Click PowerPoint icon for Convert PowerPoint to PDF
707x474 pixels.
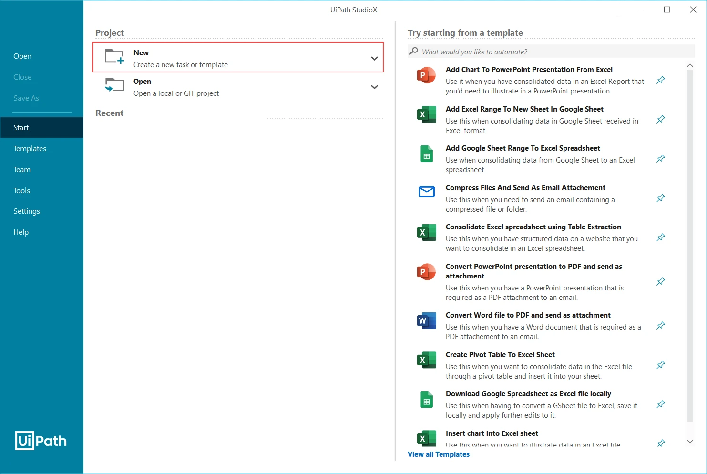coord(426,272)
